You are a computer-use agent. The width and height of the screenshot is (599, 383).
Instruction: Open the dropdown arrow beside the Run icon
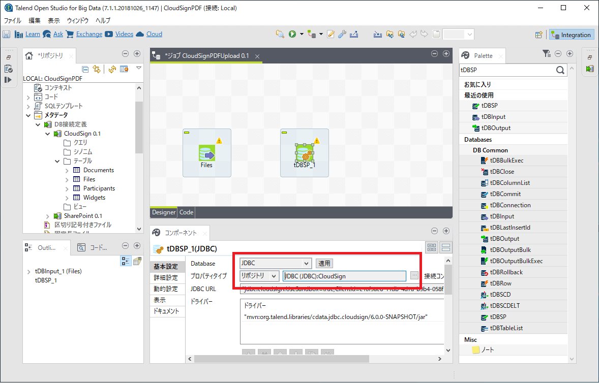click(302, 35)
